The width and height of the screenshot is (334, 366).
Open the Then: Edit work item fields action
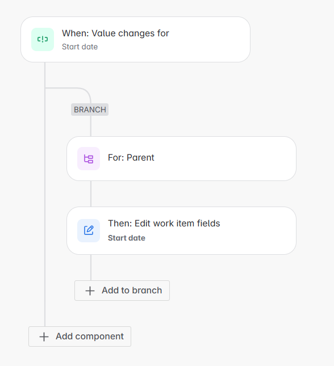click(181, 230)
